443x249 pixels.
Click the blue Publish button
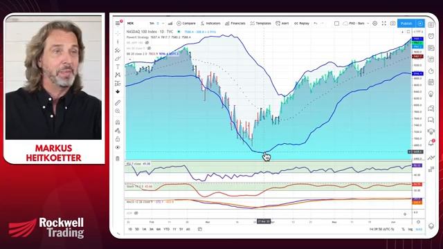[x=406, y=24]
